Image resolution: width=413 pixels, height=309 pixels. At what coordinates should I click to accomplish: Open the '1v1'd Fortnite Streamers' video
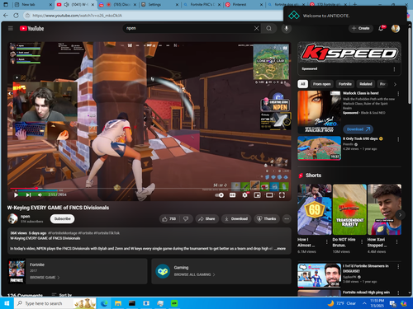pos(319,275)
